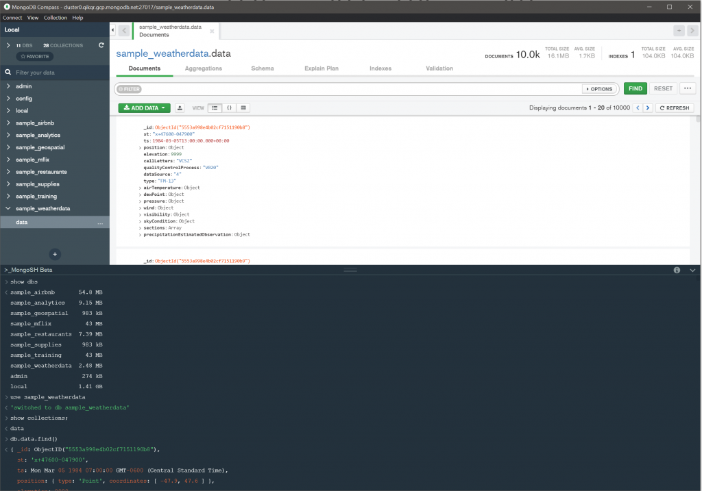
Task: Expand the 11 DBS cluster overview chevron
Action: pos(8,45)
